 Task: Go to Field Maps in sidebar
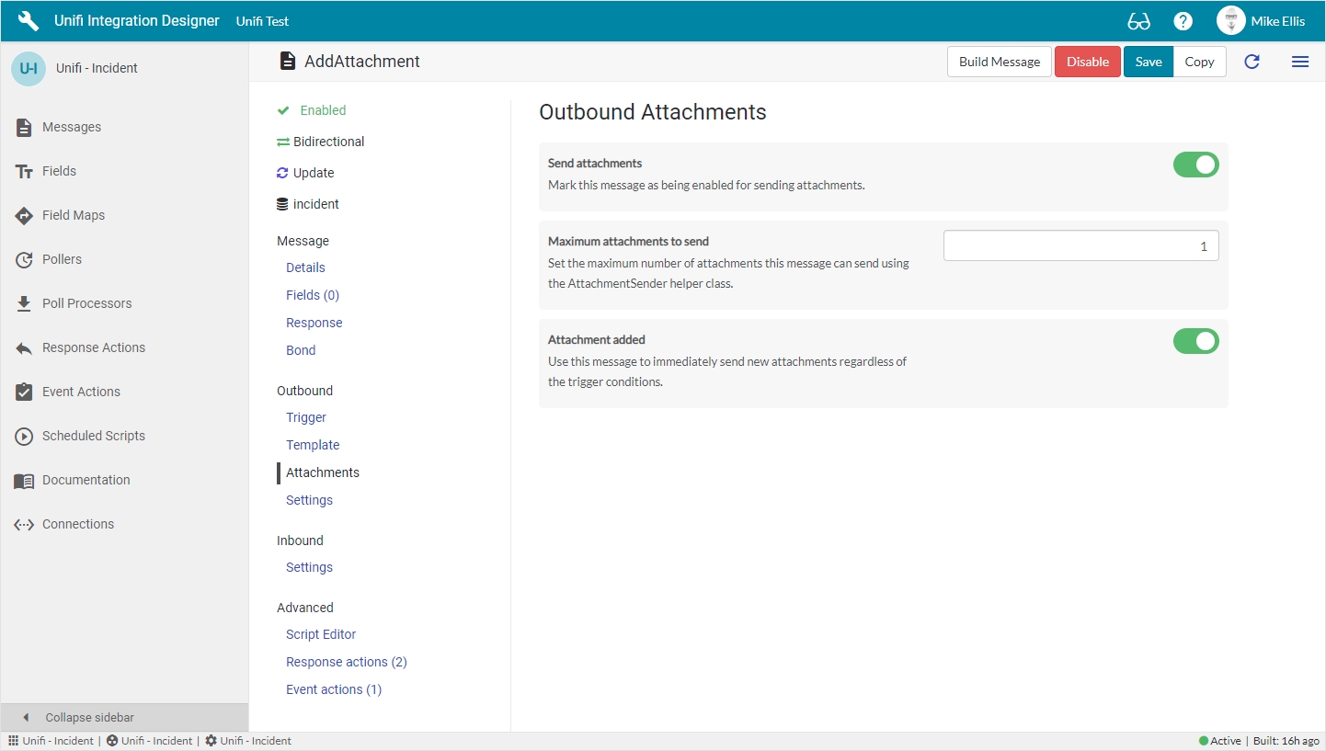coord(73,215)
